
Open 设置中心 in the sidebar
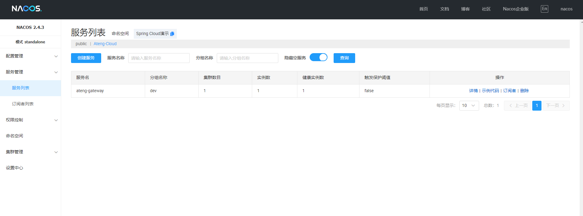(14, 168)
